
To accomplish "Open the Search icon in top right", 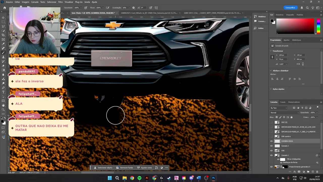I will [307, 8].
